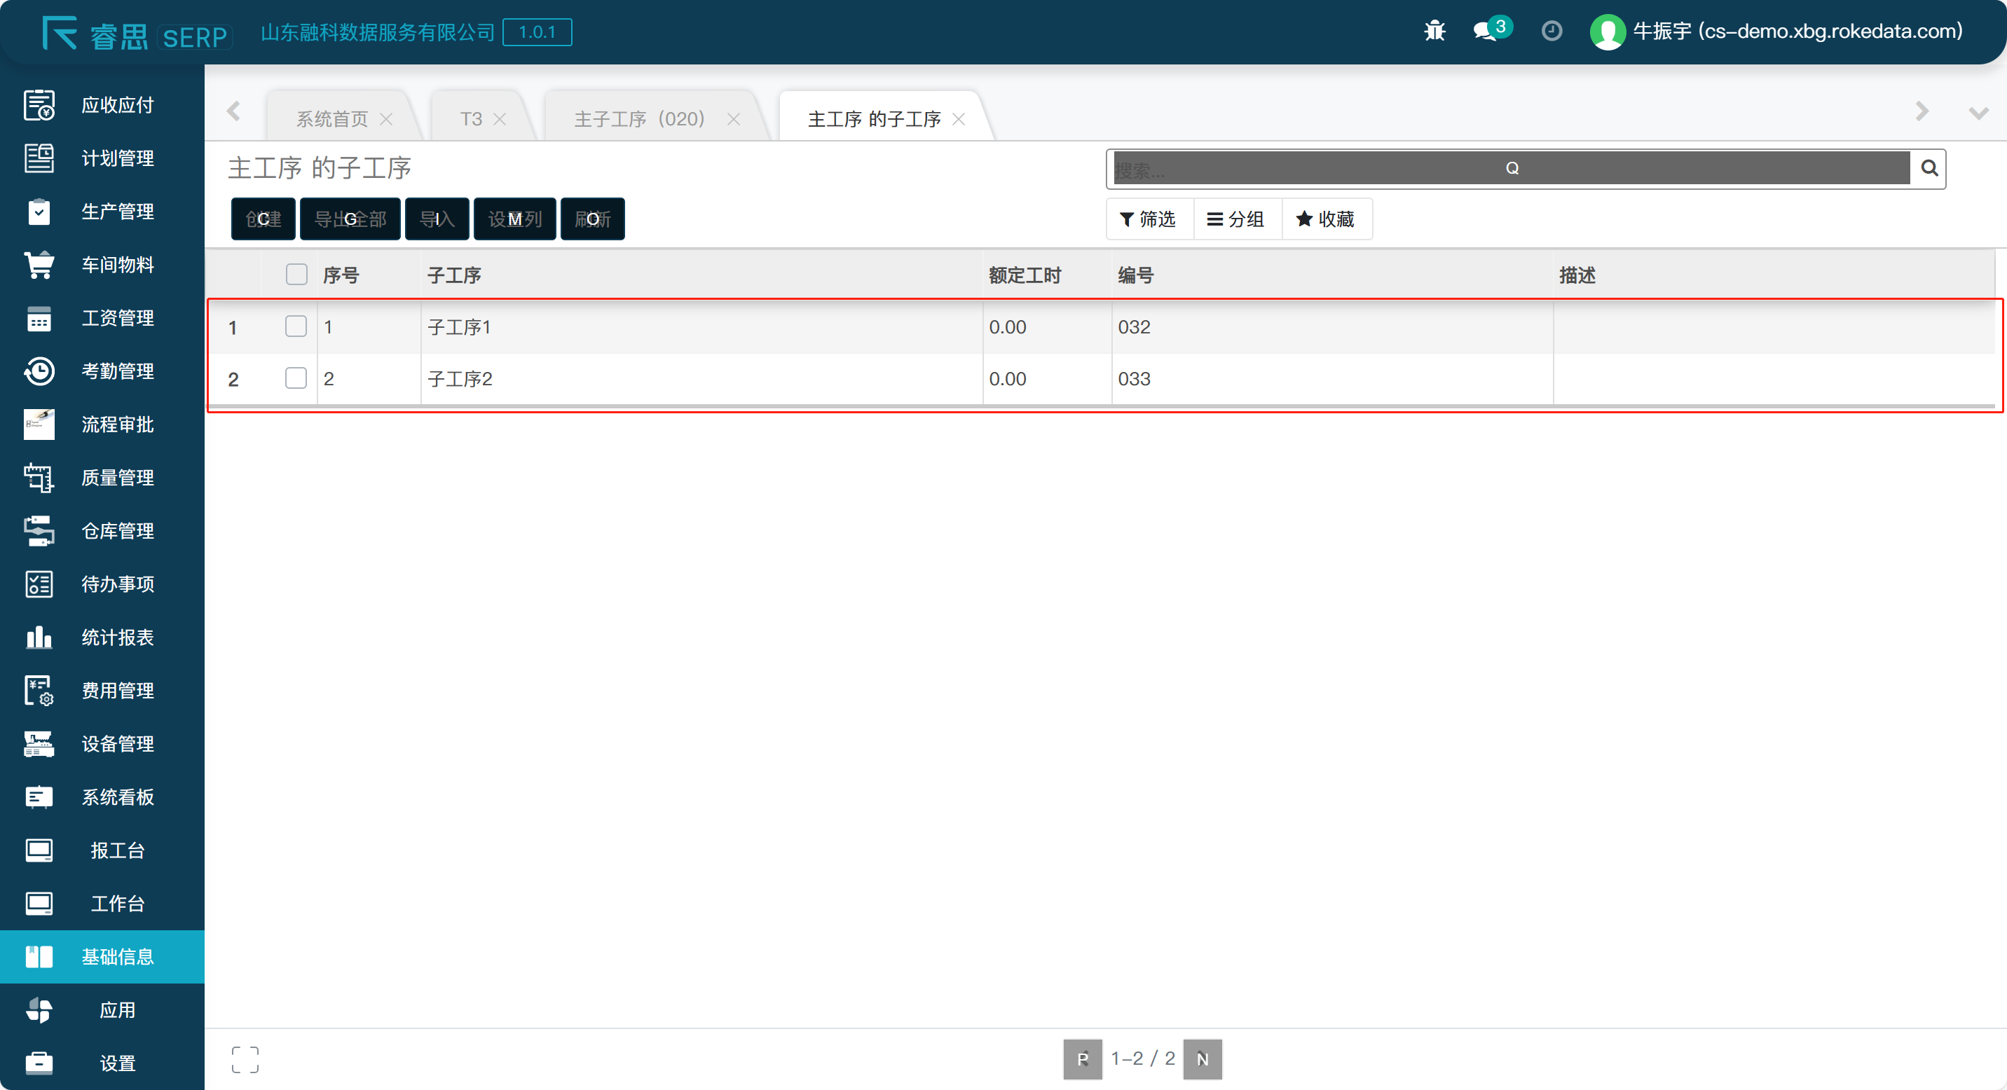
Task: Check the box for 子工序1 row
Action: (296, 326)
